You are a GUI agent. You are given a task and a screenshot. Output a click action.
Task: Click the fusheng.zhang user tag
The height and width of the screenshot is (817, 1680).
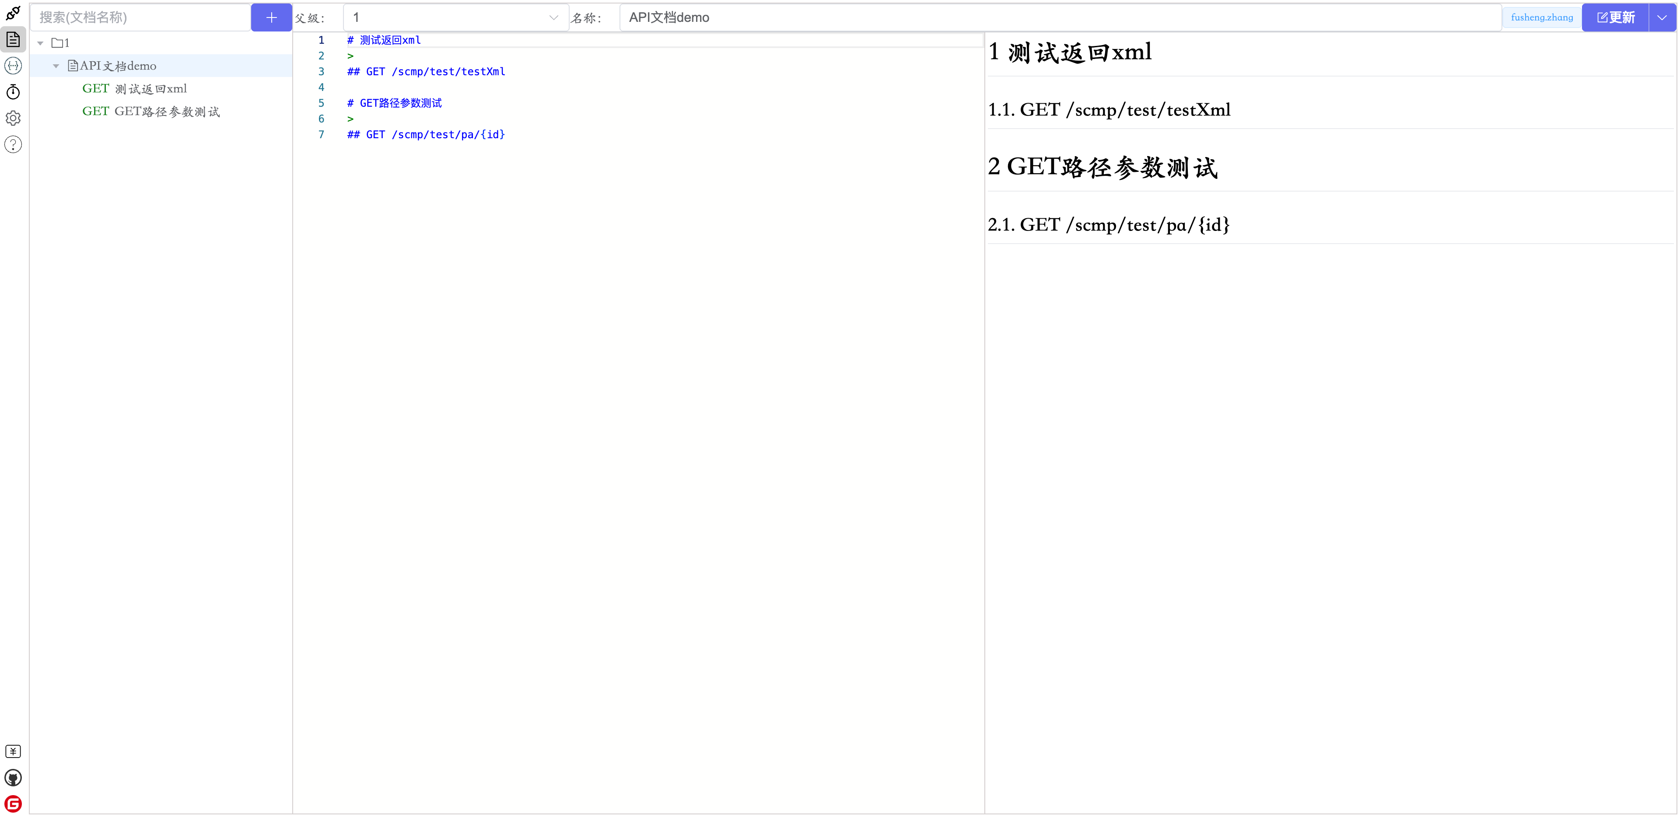1542,17
